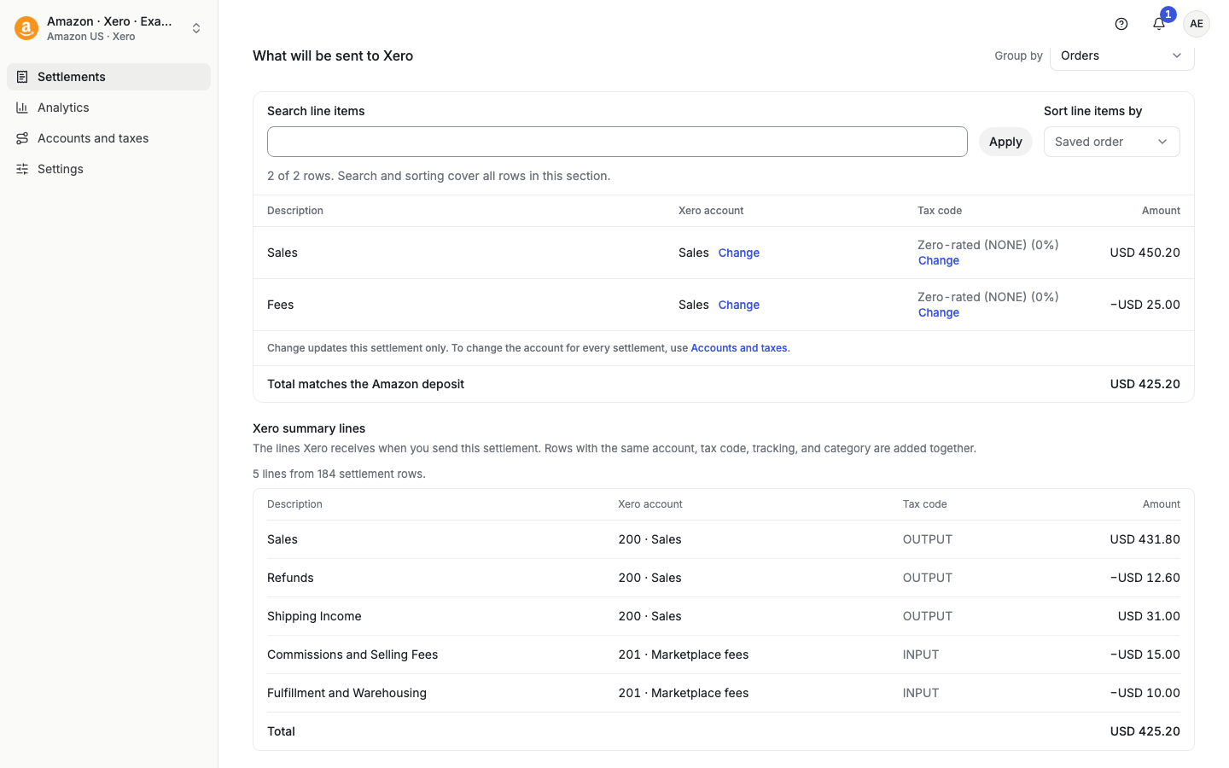Screen dimensions: 1229x768
Task: Click the USD 431.80 summary amount
Action: coord(1145,539)
